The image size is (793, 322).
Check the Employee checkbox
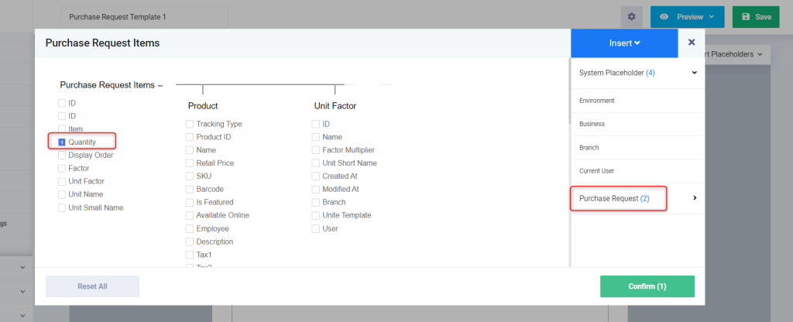pyautogui.click(x=190, y=228)
